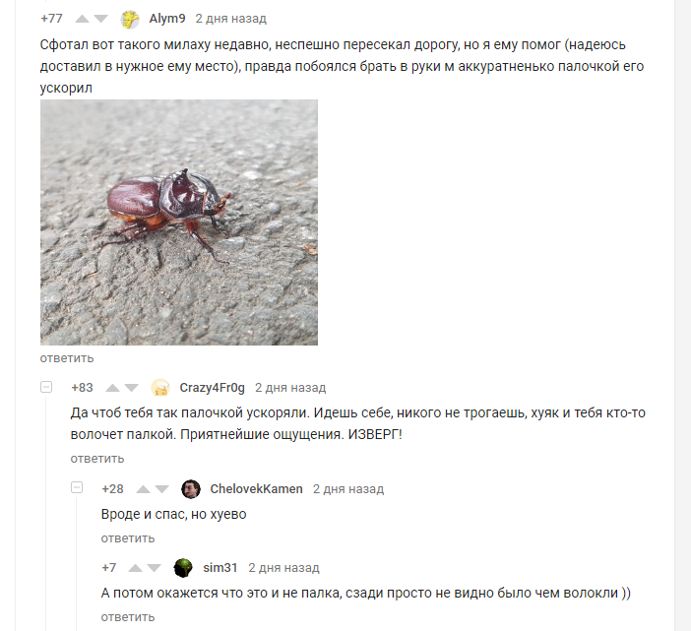The height and width of the screenshot is (631, 691).
Task: Collapse the ChelovekKamen reply branch
Action: (x=77, y=488)
